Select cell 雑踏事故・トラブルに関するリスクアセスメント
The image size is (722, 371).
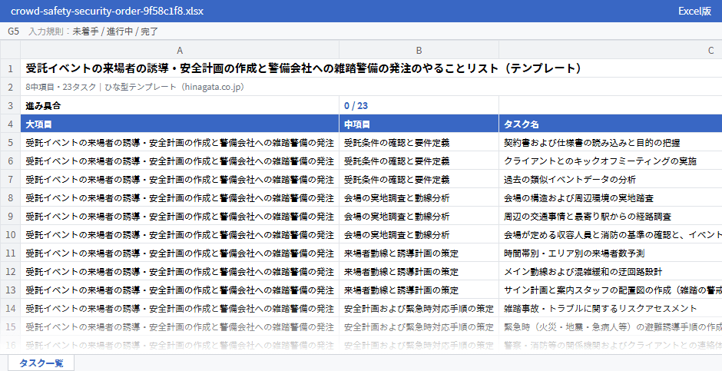click(610, 309)
